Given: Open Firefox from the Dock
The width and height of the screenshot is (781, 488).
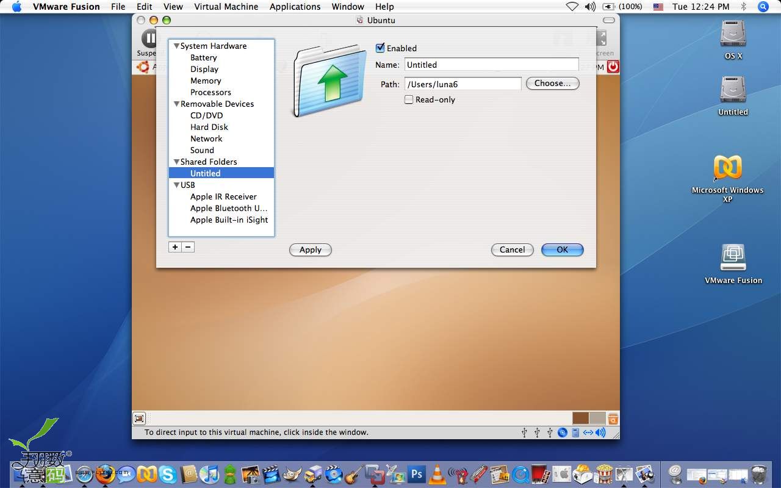Looking at the screenshot, I should click(105, 475).
